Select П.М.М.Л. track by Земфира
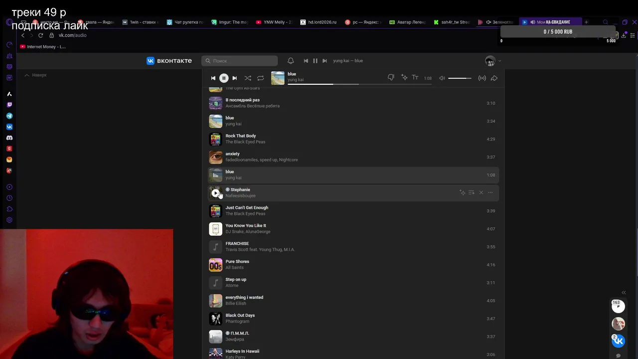Viewport: 638px width, 359px height. pyautogui.click(x=353, y=337)
